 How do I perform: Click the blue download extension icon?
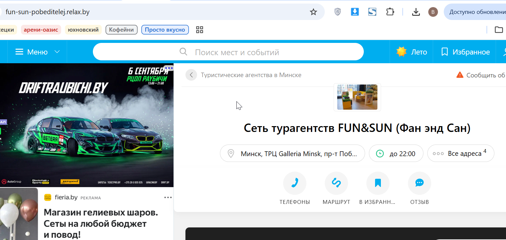355,12
